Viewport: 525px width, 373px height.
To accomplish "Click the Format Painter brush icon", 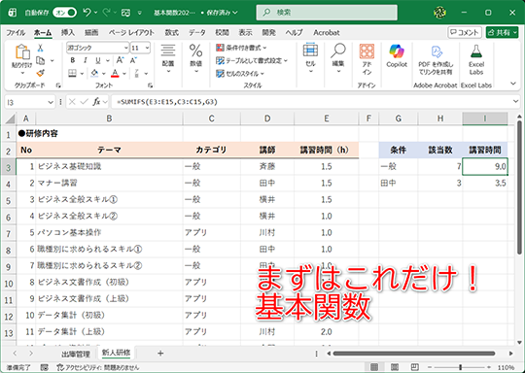I will click(40, 73).
